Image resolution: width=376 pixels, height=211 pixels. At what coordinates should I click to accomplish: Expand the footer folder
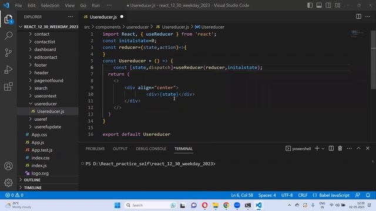pos(41,65)
